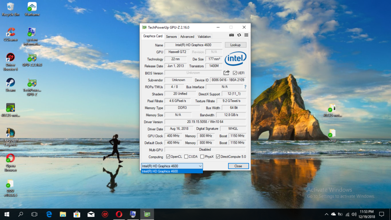Collapse the GPU selection dropdown arrow

[200, 166]
